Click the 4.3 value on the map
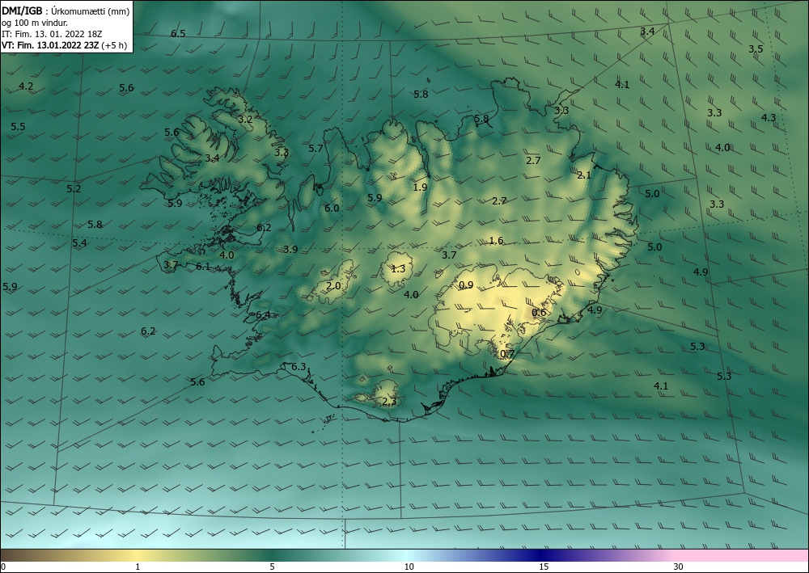The width and height of the screenshot is (809, 573). [x=769, y=117]
